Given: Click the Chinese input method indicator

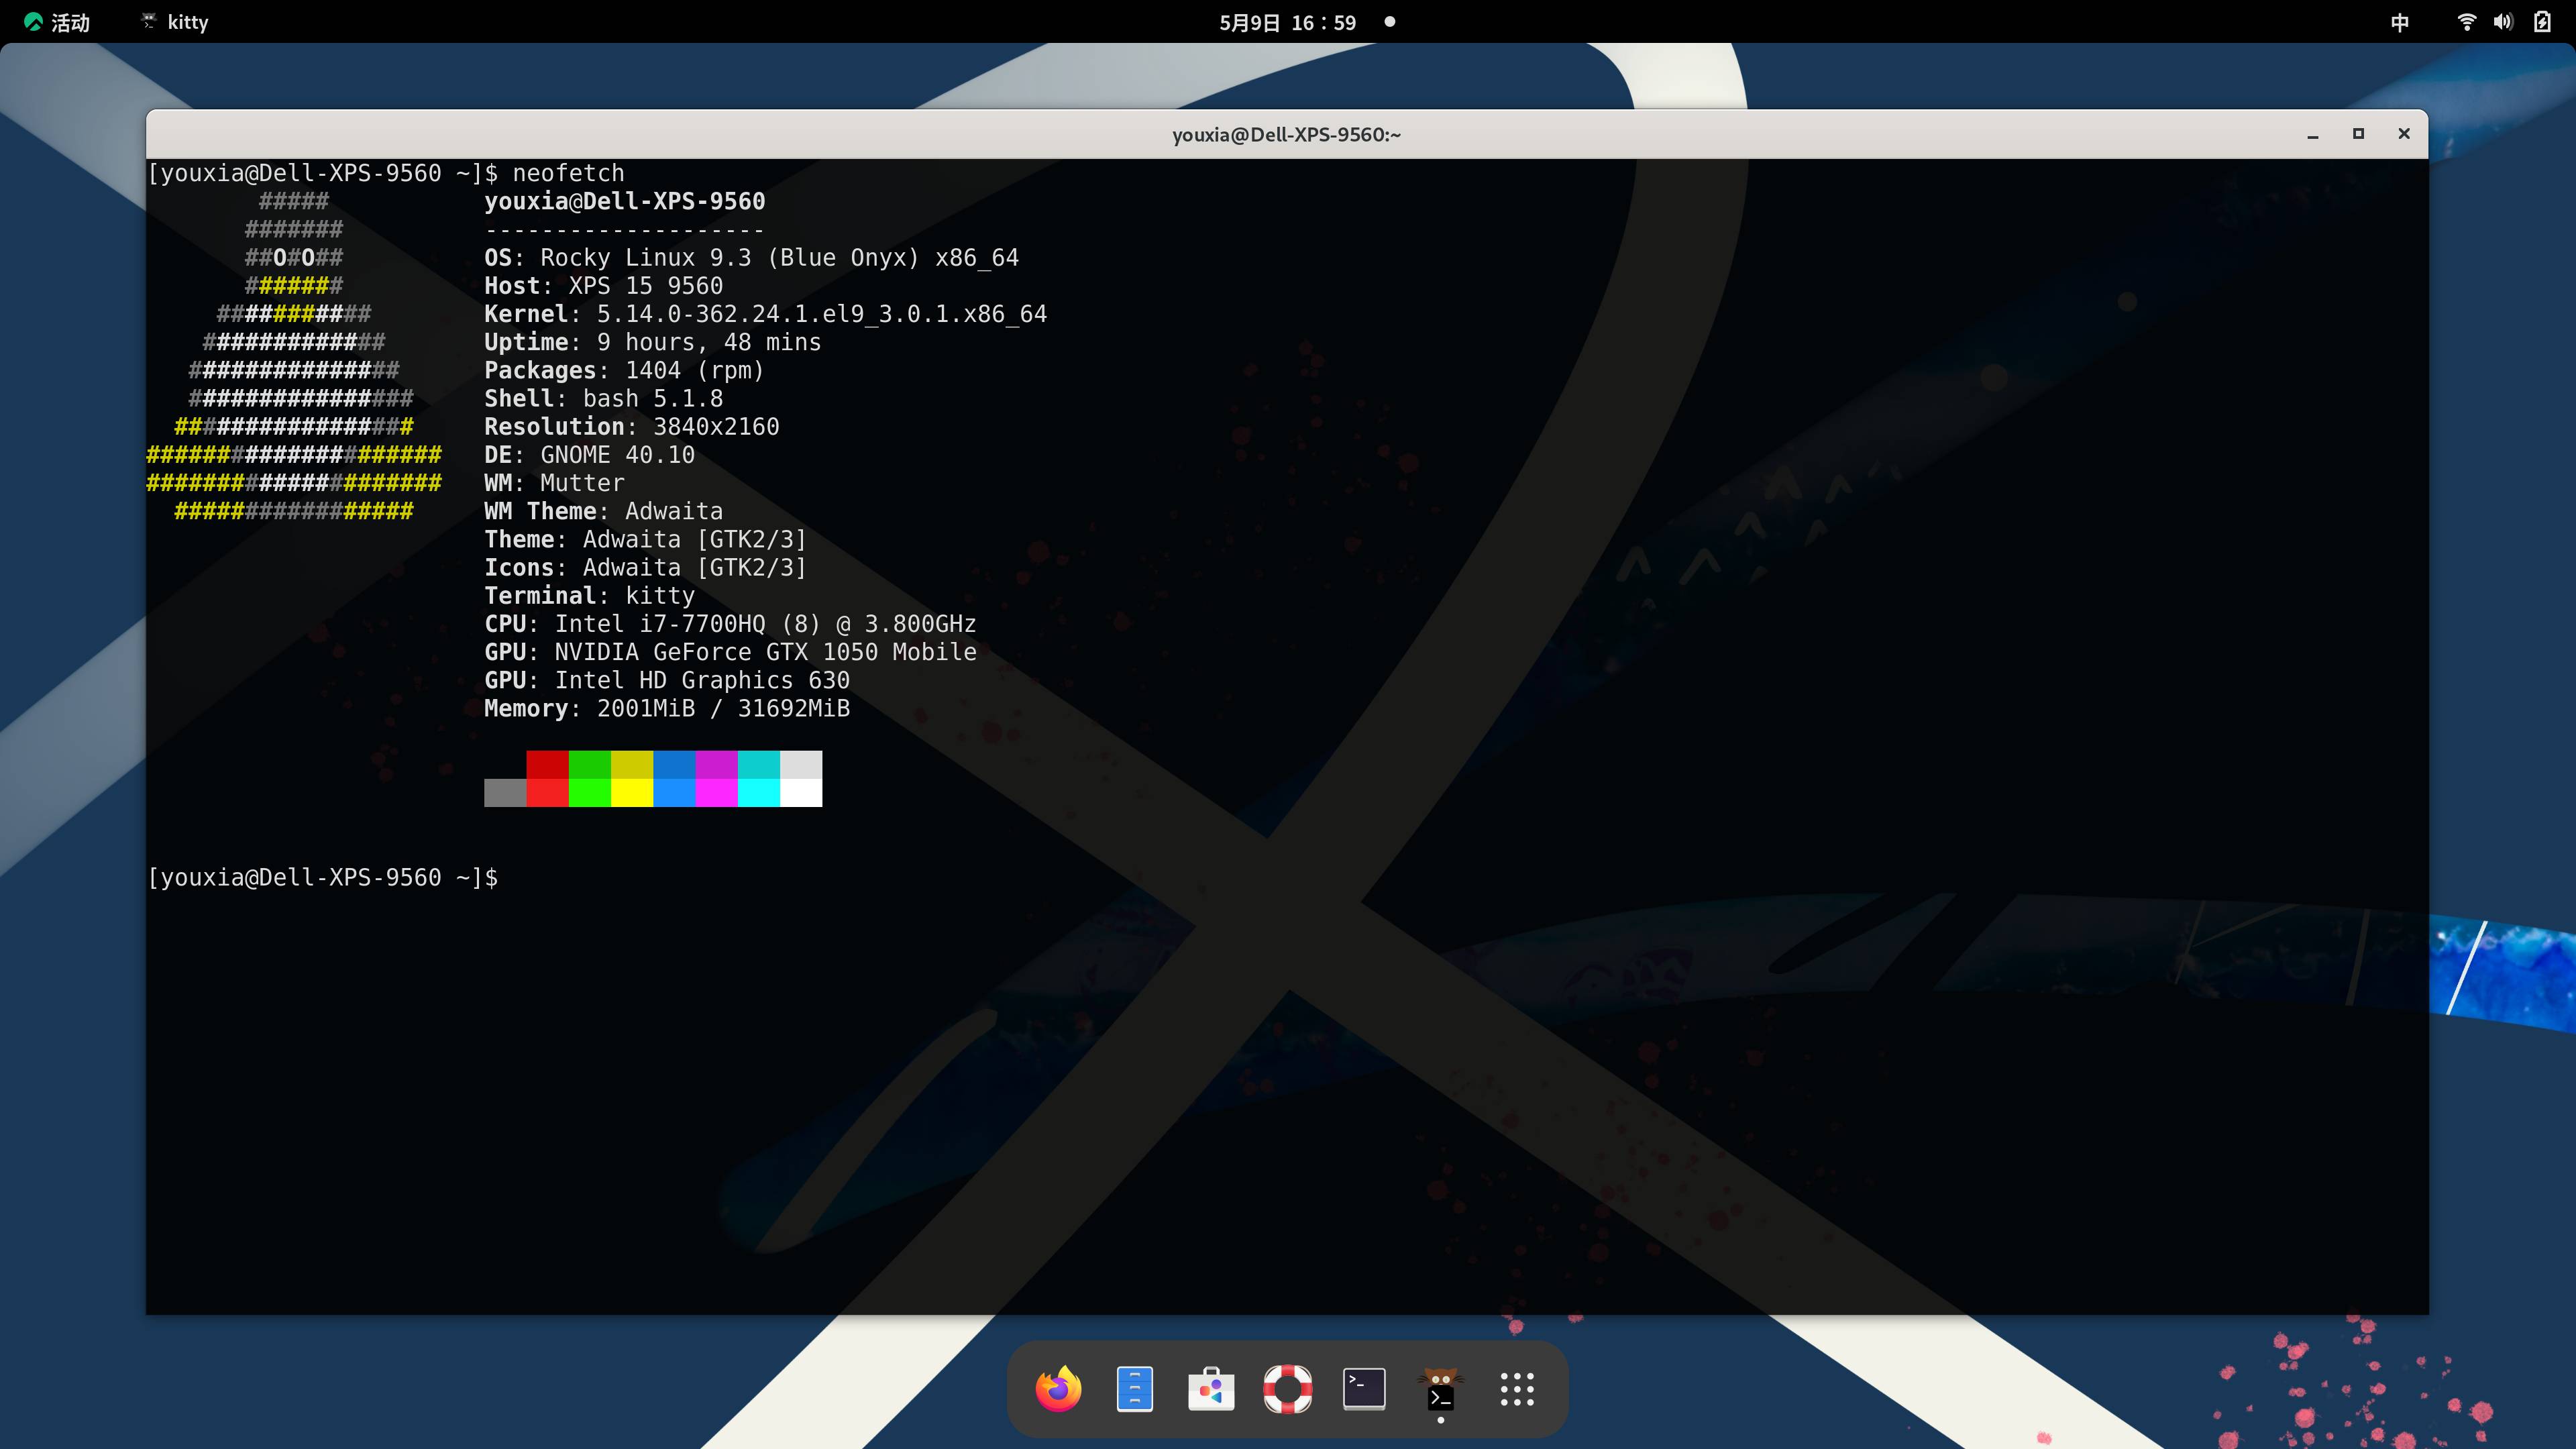Looking at the screenshot, I should point(2399,22).
